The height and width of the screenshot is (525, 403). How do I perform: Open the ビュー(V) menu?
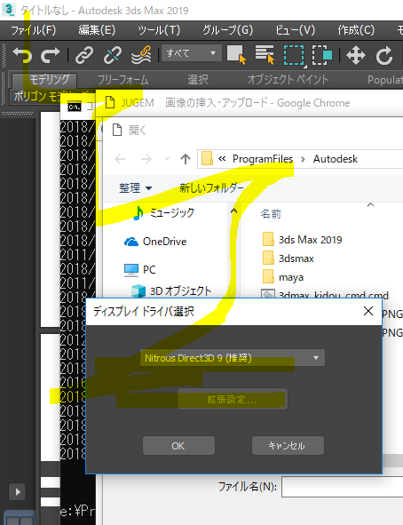pos(295,30)
